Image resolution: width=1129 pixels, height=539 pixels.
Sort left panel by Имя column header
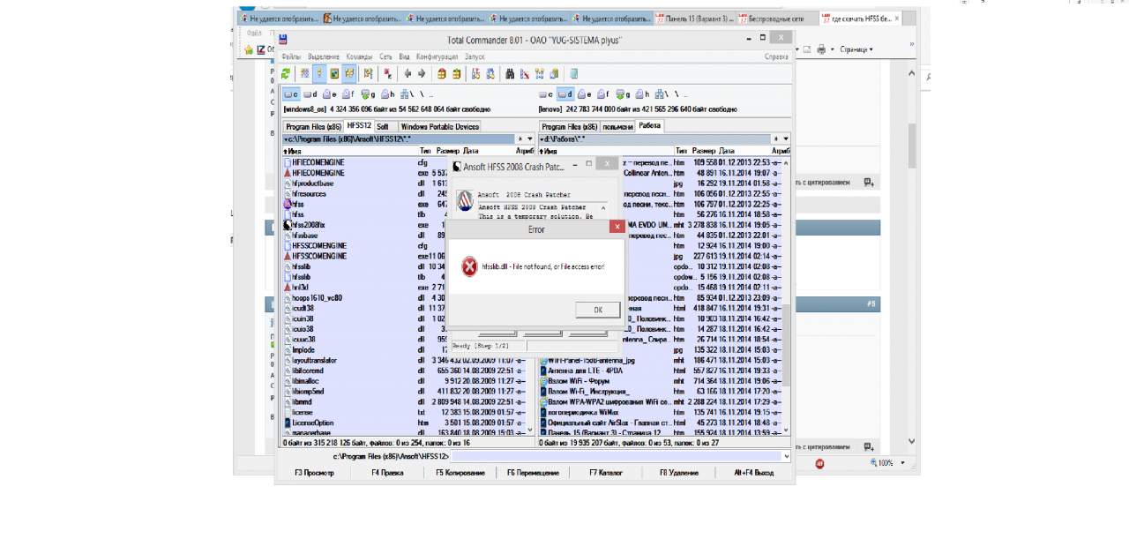click(x=348, y=151)
